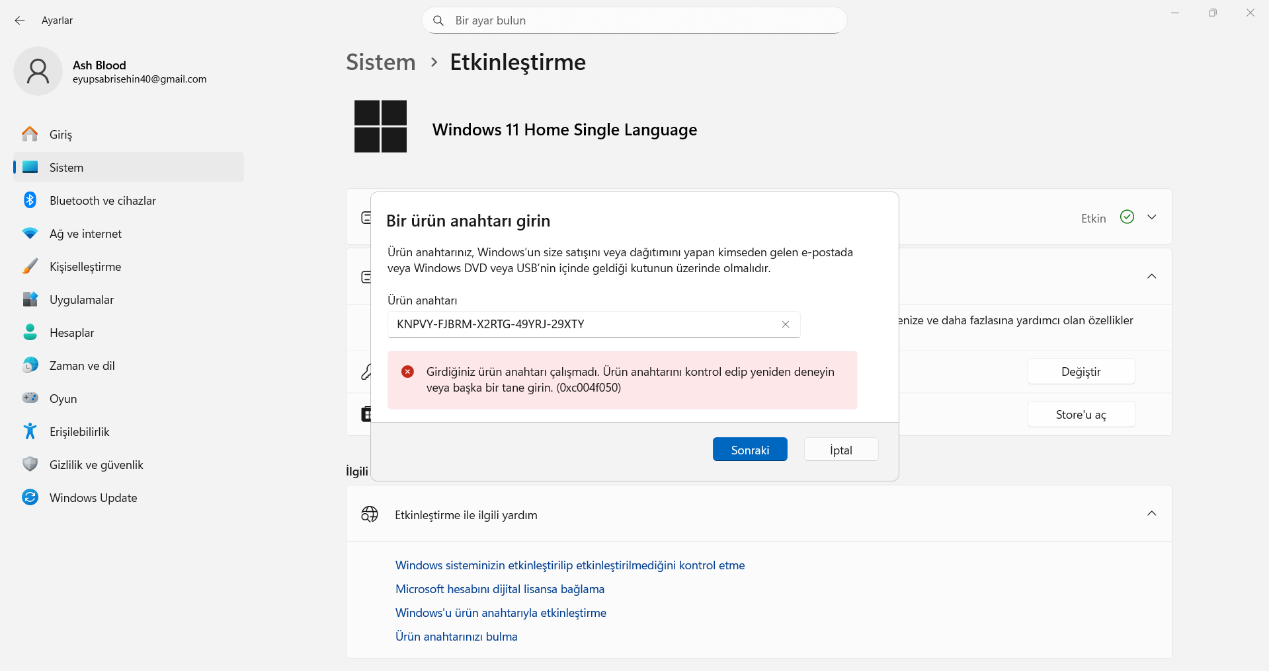Screen dimensions: 1269x671
Task: Click the Etkinleştirme ile ilgili yardım label
Action: 466,515
